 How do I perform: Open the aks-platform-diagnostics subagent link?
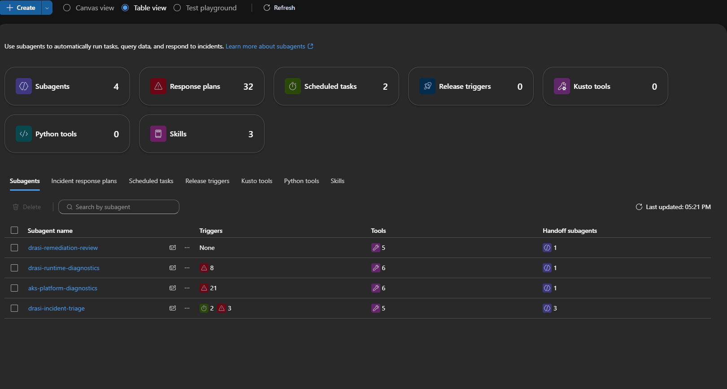[x=63, y=288]
